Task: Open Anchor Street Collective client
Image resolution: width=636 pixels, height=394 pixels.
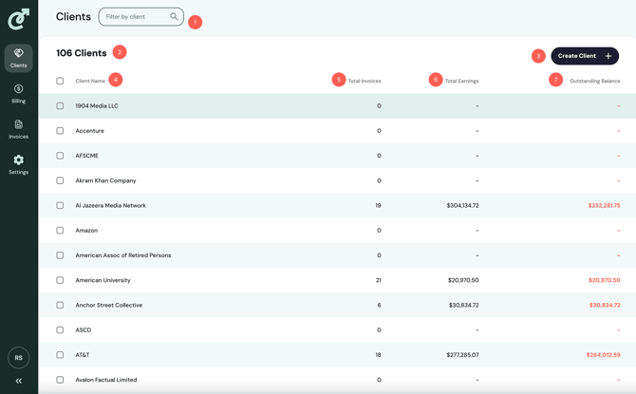Action: click(109, 305)
